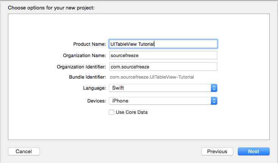Click the 'Choose options for your new project' heading

coord(51,8)
